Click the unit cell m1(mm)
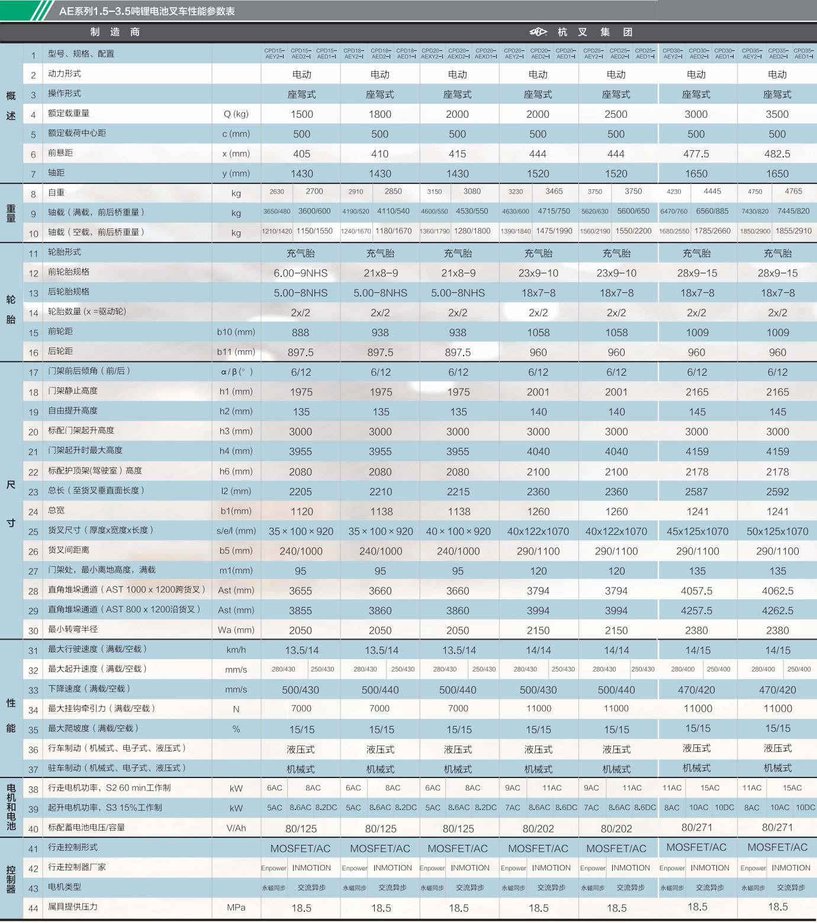Viewport: 817px width, 923px height. tap(236, 570)
